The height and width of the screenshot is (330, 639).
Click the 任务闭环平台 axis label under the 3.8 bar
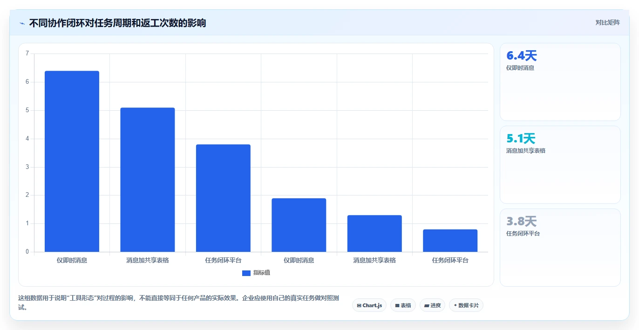tap(223, 261)
